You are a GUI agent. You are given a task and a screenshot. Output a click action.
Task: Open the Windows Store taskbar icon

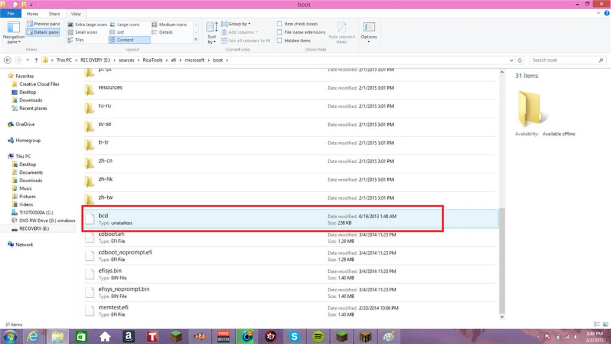click(x=81, y=336)
